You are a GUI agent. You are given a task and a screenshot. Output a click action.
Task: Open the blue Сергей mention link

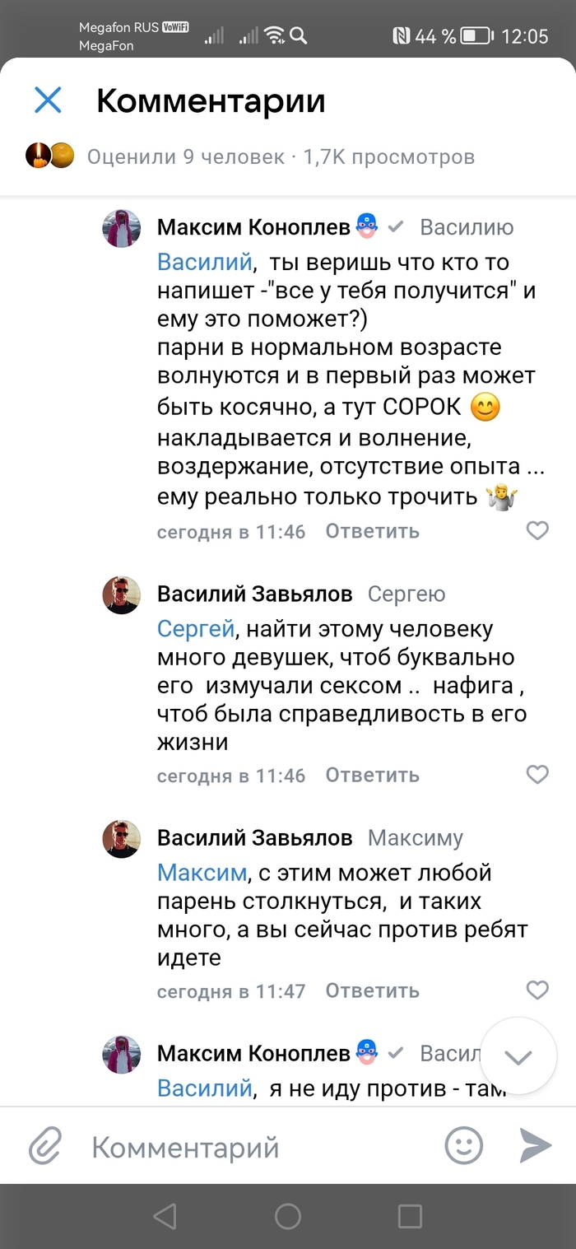coord(196,630)
